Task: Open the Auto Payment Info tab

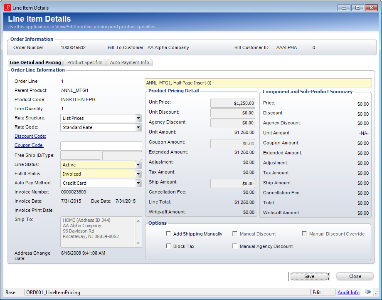Action: coord(129,62)
